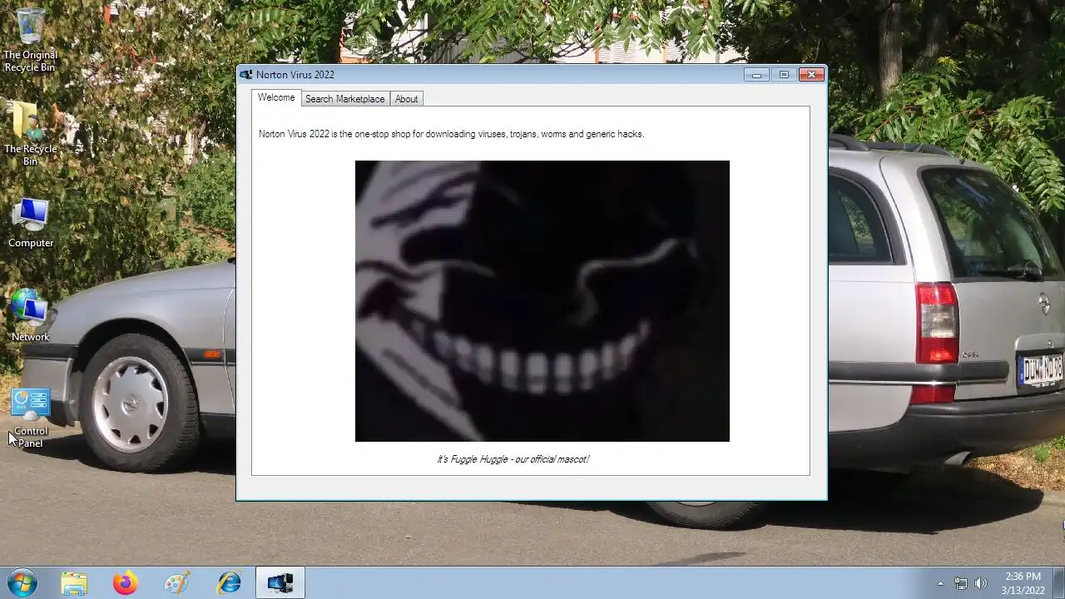
Task: Open the network tray icon
Action: pyautogui.click(x=961, y=584)
